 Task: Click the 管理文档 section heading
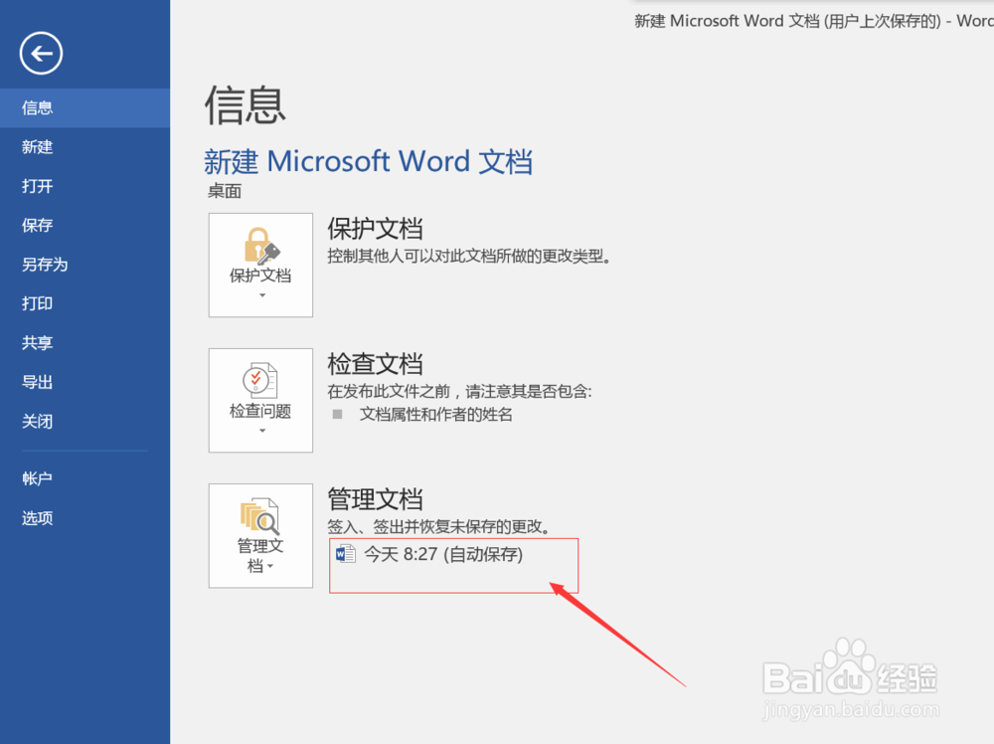coord(375,499)
